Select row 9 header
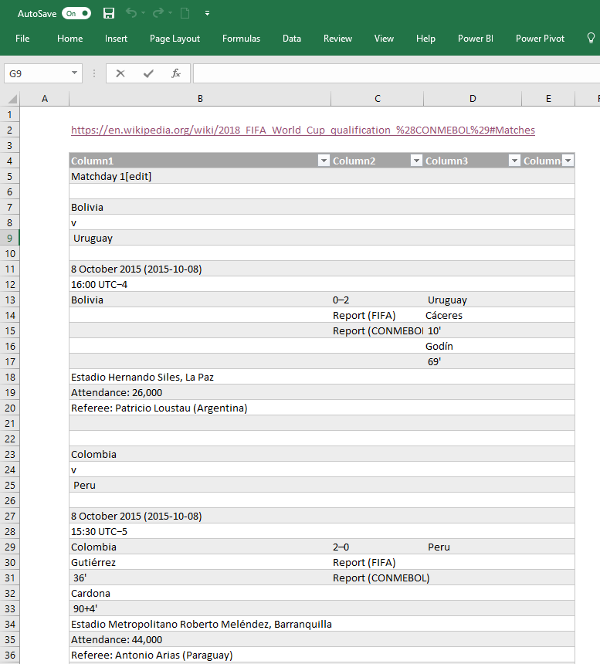The image size is (600, 664). [10, 238]
